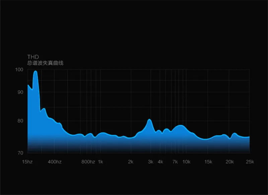
Task: Click the 1k frequency label
Action: pyautogui.click(x=100, y=162)
